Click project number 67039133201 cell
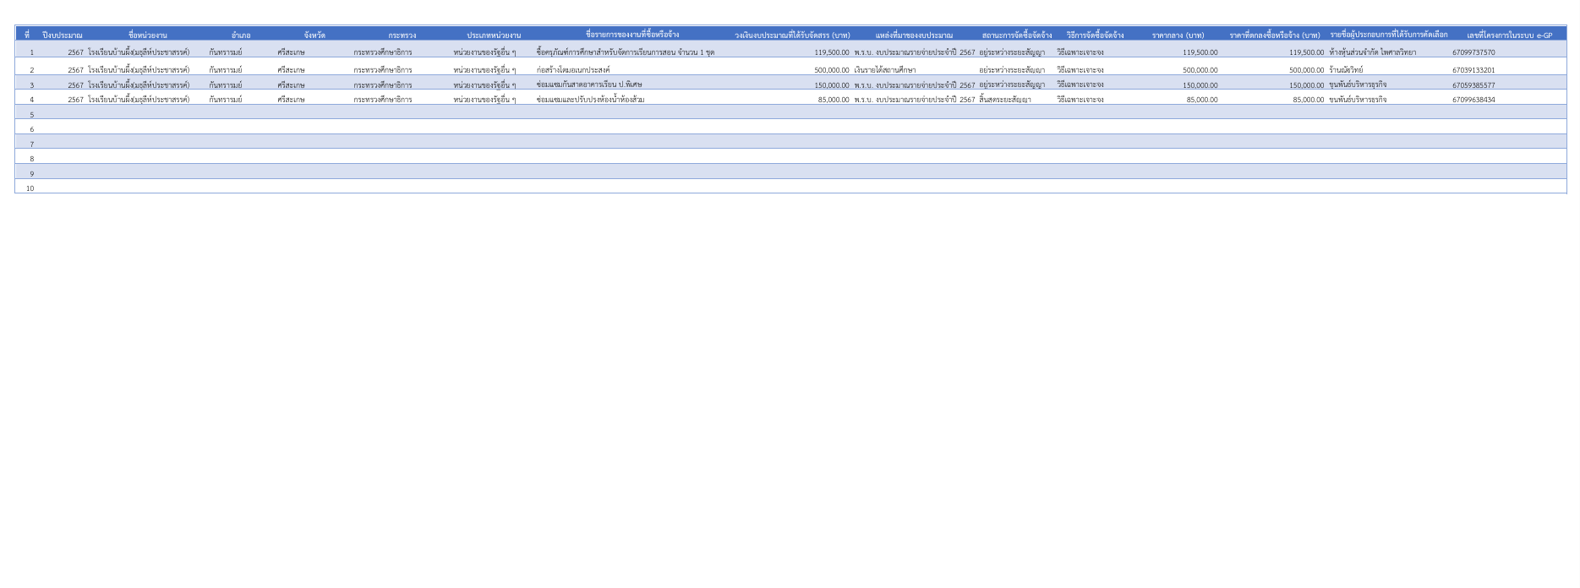Image resolution: width=1580 pixels, height=588 pixels. click(1473, 70)
